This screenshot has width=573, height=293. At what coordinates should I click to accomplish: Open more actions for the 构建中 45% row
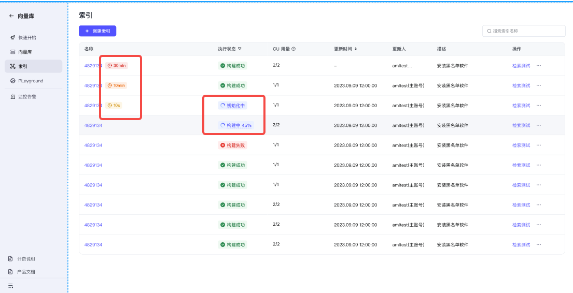539,125
